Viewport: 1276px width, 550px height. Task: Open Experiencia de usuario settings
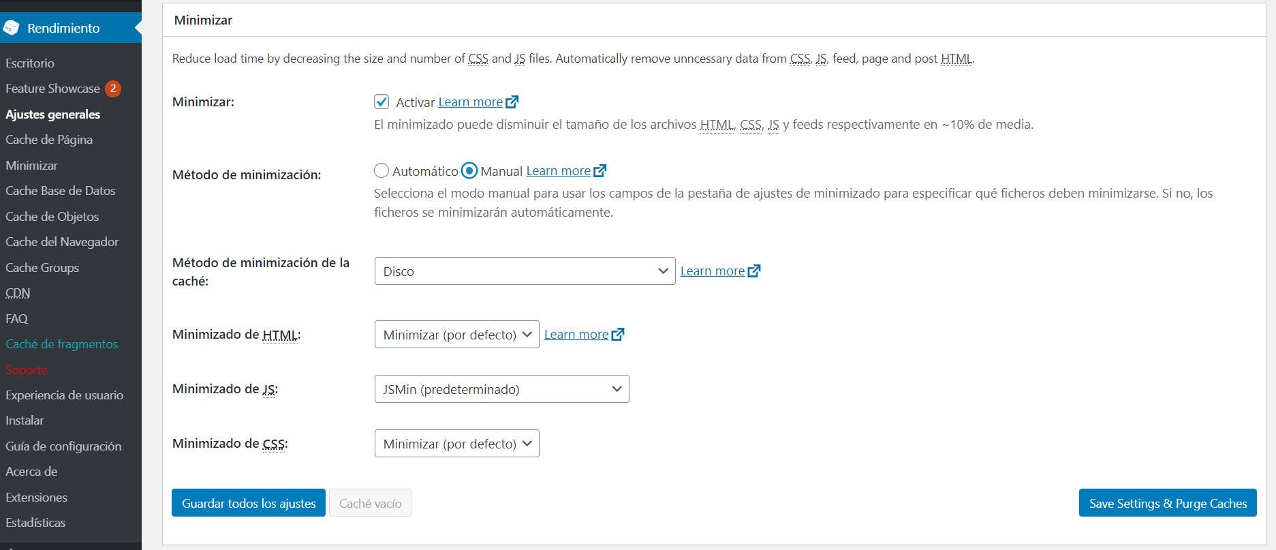[x=65, y=395]
